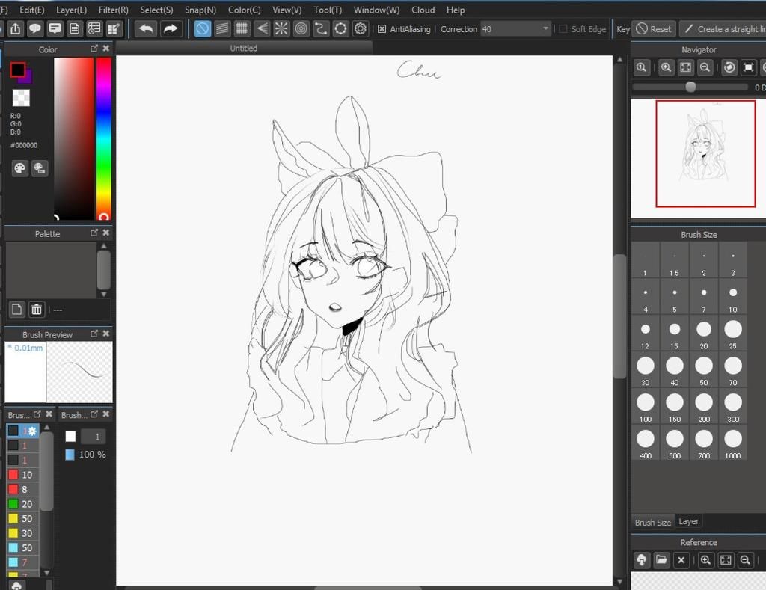Viewport: 766px width, 590px height.
Task: Click the saturation-brightness color picker square
Action: tap(73, 138)
